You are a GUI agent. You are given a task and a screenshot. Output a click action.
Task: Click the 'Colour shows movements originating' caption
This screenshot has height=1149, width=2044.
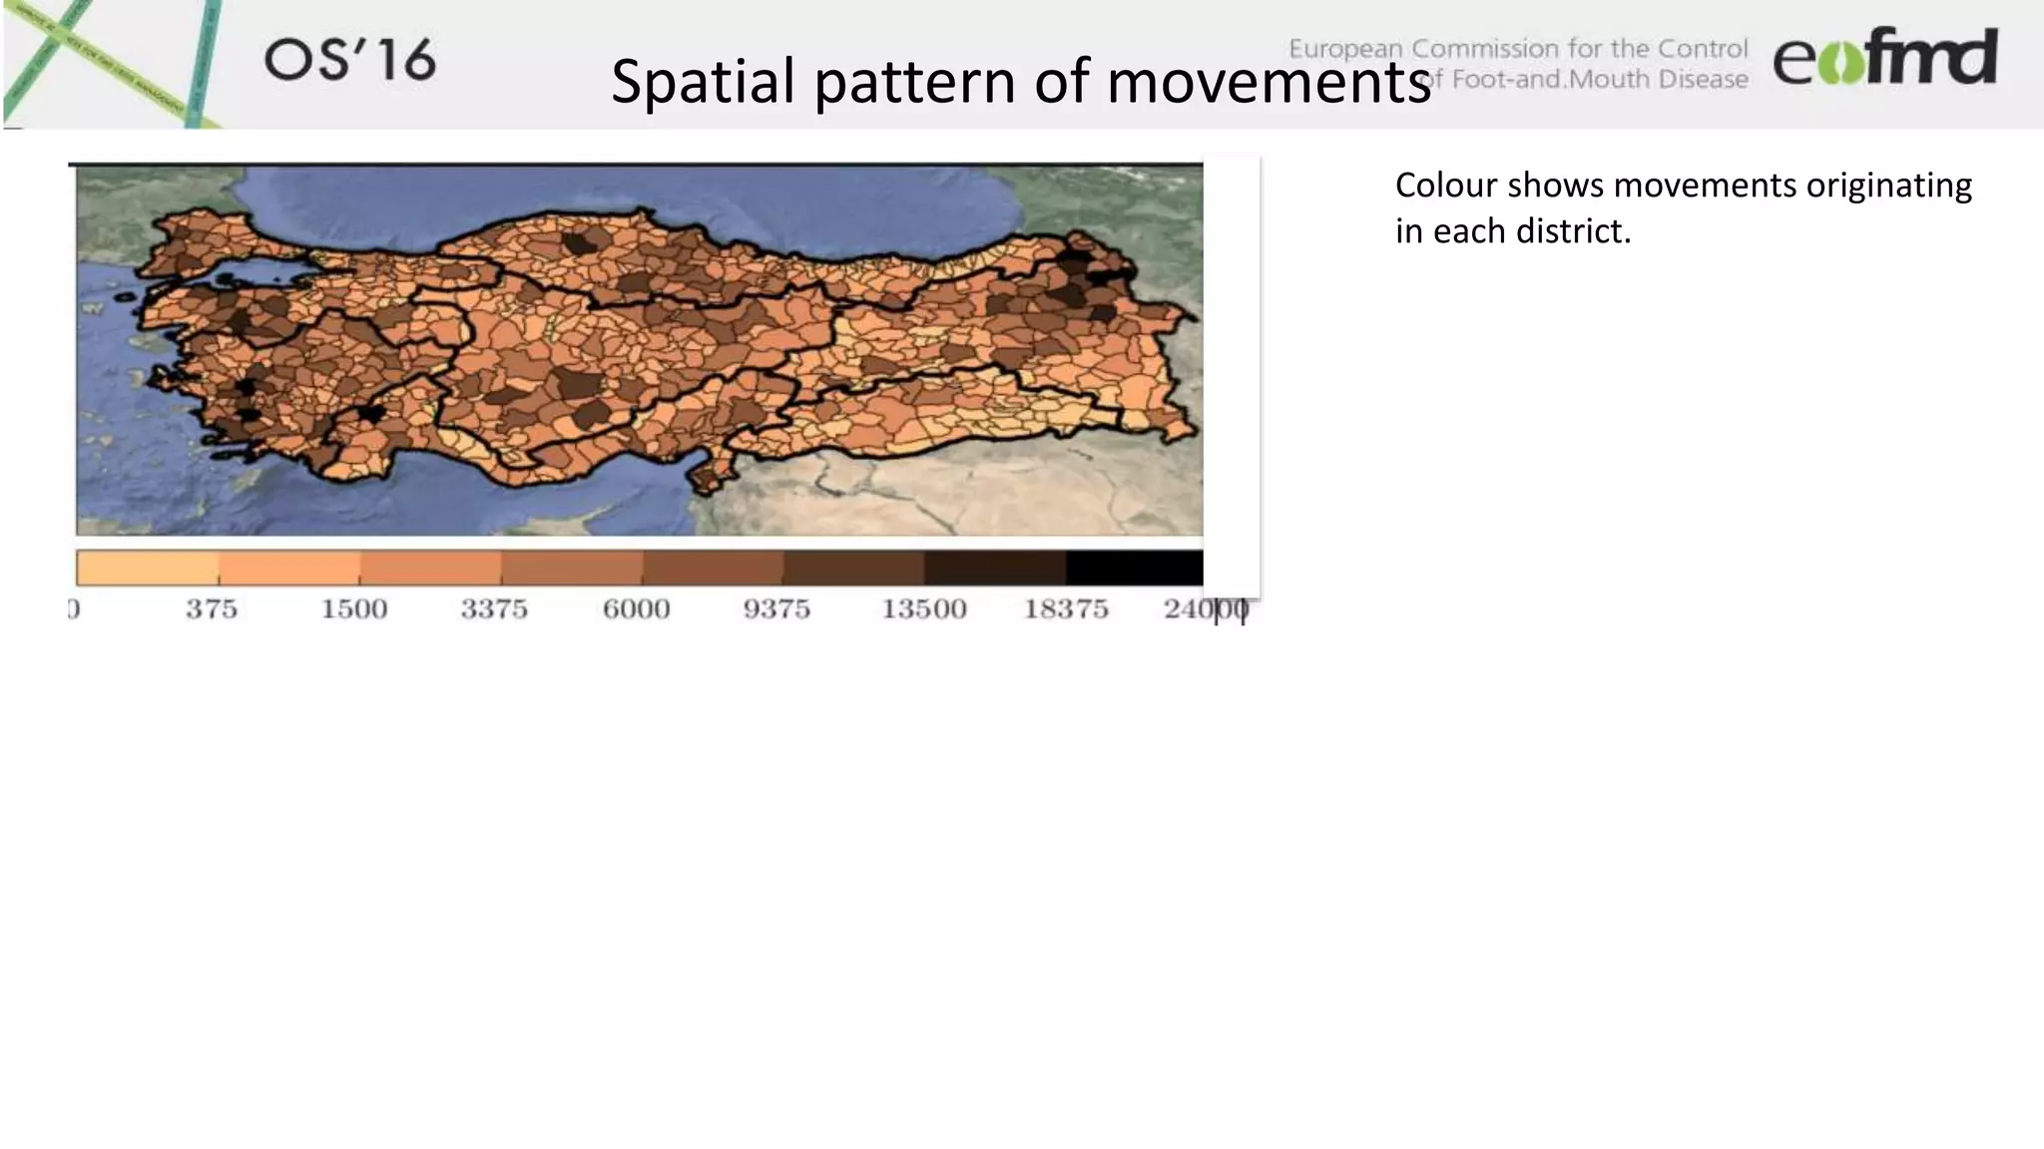point(1683,186)
